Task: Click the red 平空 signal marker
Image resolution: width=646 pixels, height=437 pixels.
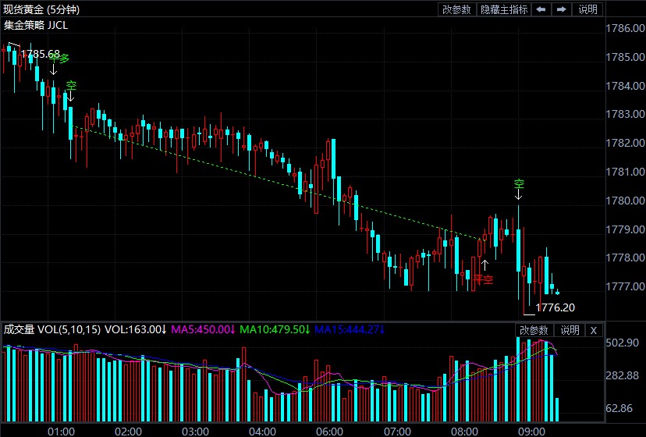Action: coord(484,279)
